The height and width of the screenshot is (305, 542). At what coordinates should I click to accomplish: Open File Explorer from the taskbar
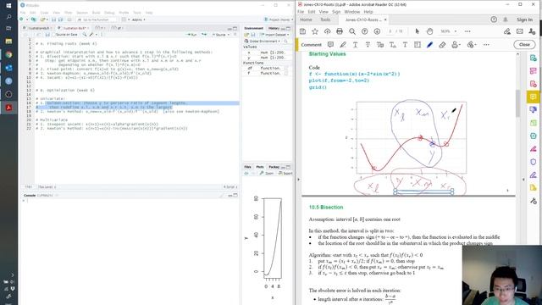(x=9, y=42)
